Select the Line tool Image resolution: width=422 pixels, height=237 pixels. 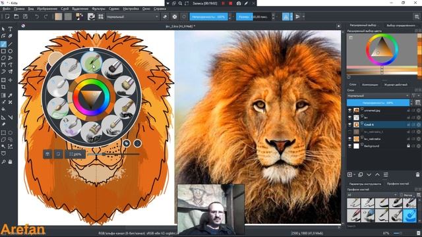tap(11, 44)
